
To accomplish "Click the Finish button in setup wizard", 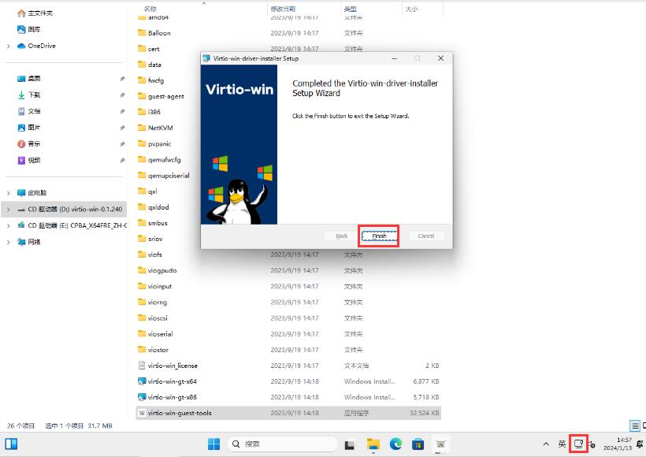I will coord(379,236).
